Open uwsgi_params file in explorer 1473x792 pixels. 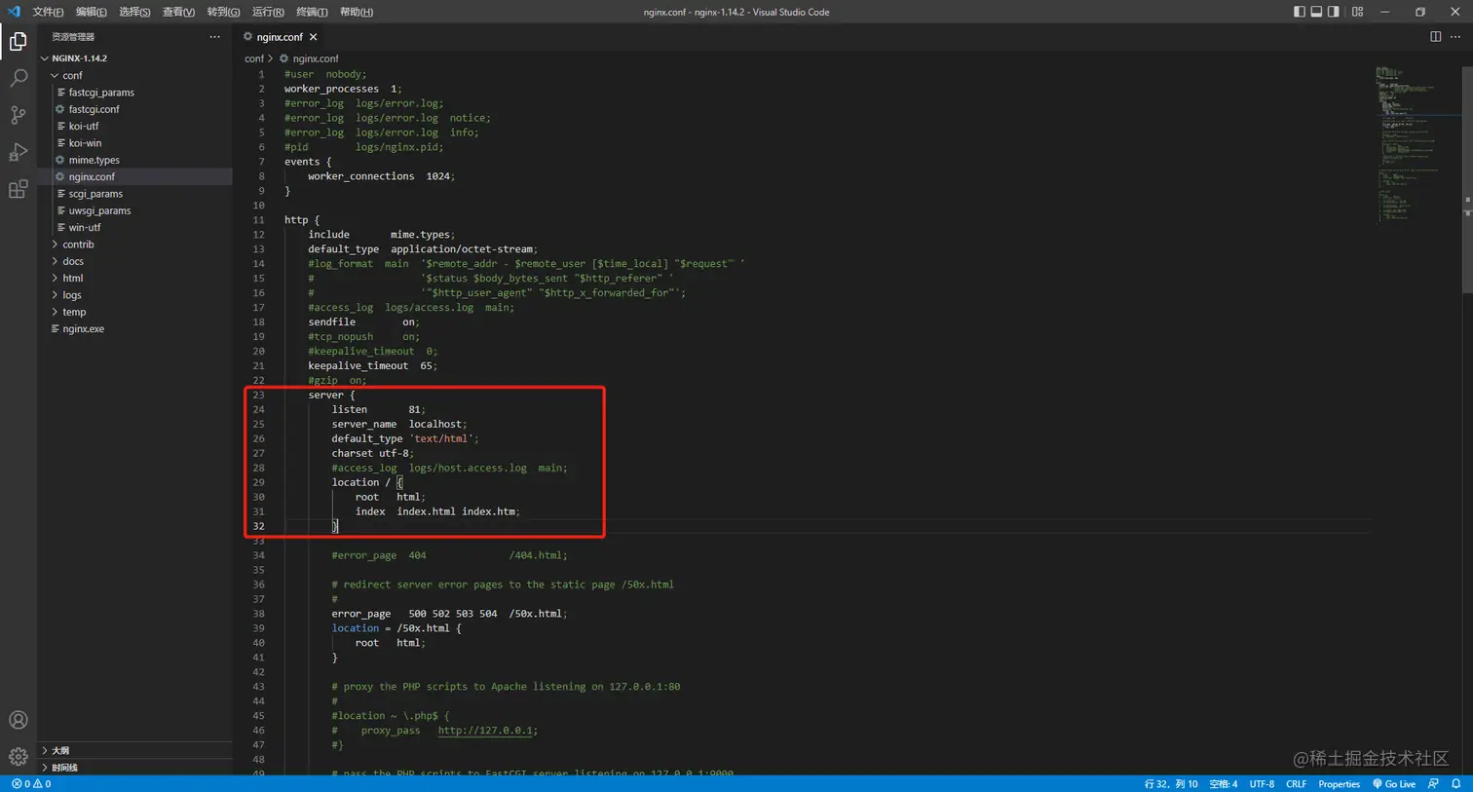(99, 210)
